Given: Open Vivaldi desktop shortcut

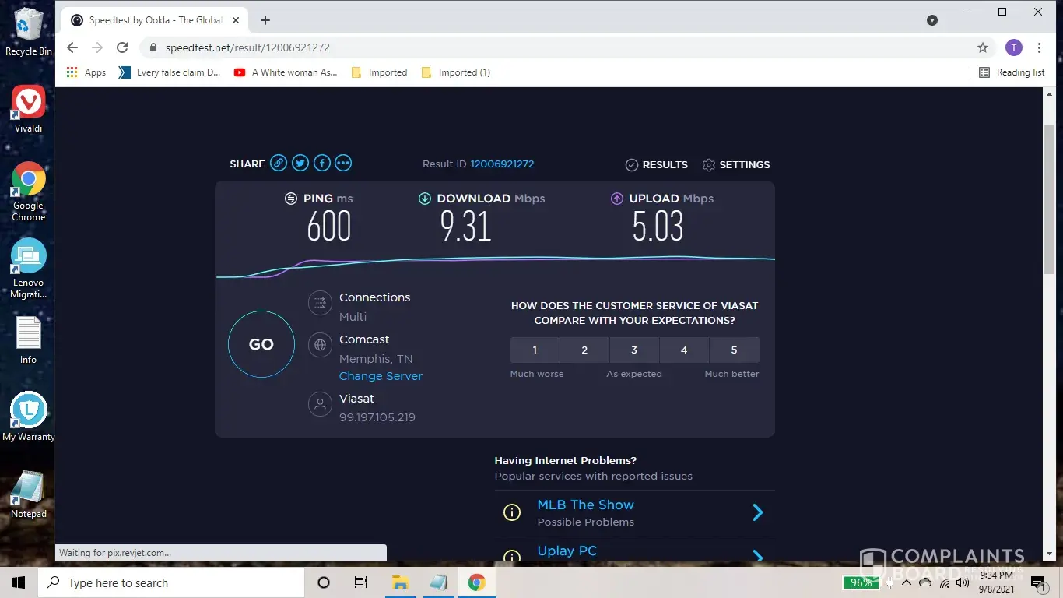Looking at the screenshot, I should coord(29,109).
